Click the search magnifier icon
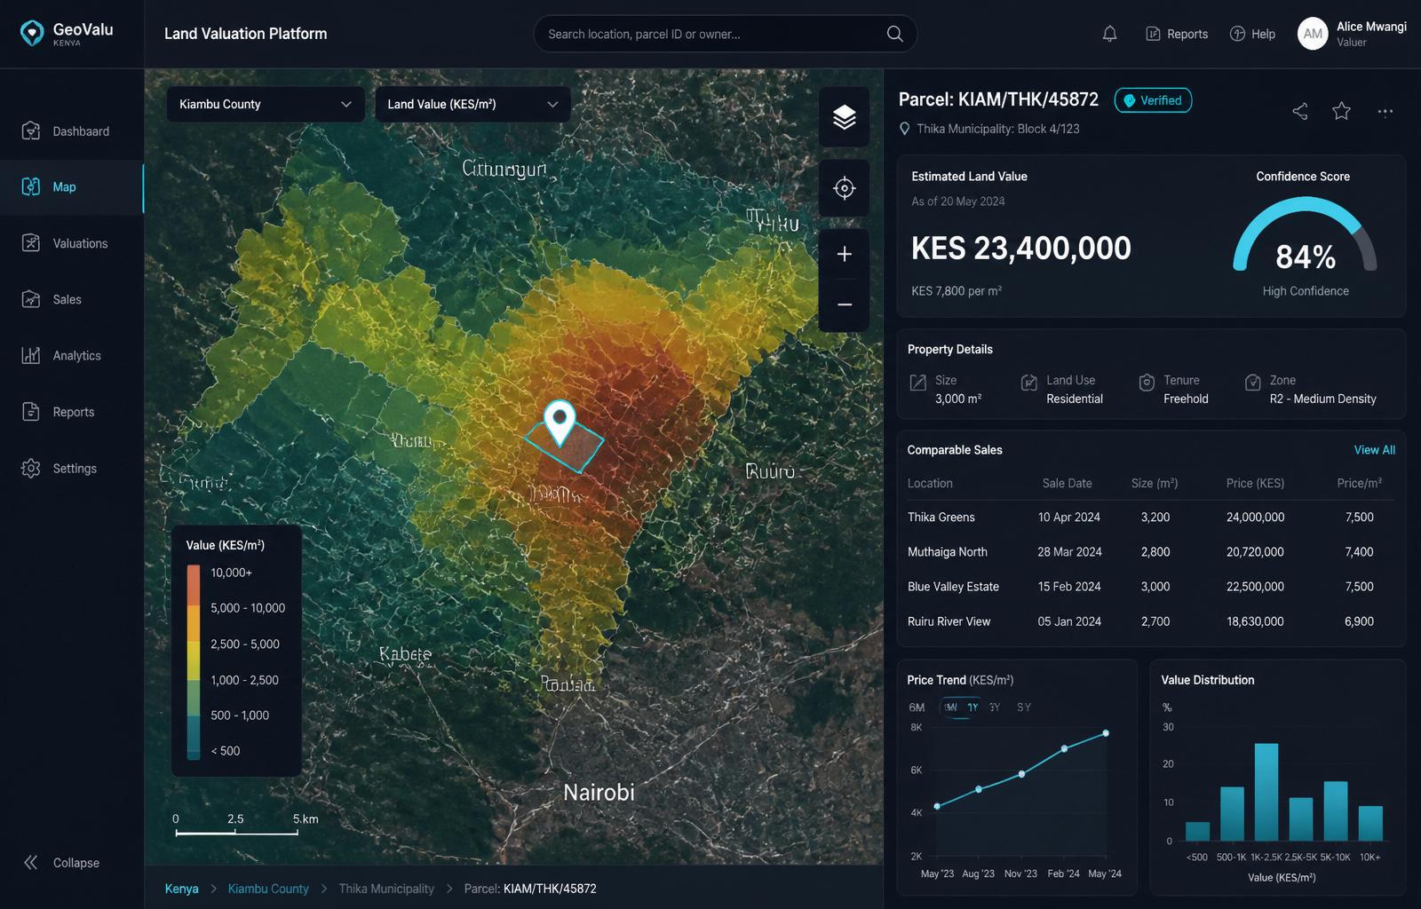Image resolution: width=1421 pixels, height=909 pixels. point(894,34)
